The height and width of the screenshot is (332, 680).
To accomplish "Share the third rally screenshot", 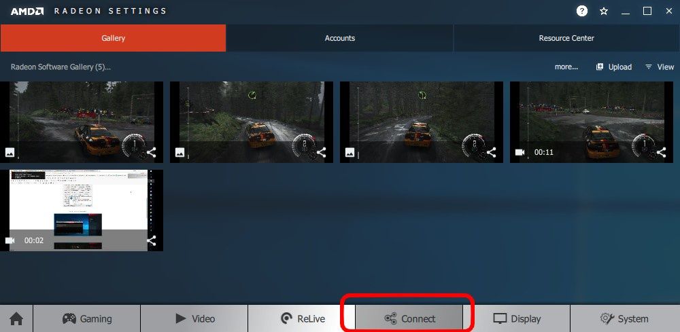I will pos(492,152).
